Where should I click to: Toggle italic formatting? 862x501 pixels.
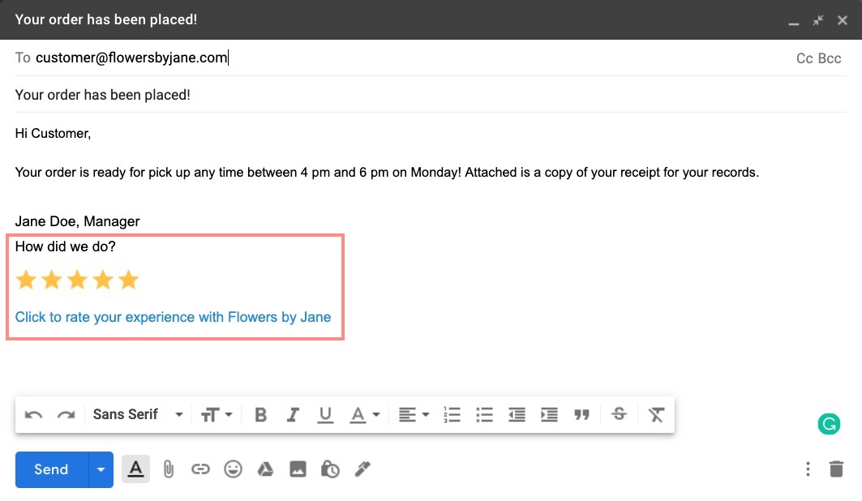(293, 415)
